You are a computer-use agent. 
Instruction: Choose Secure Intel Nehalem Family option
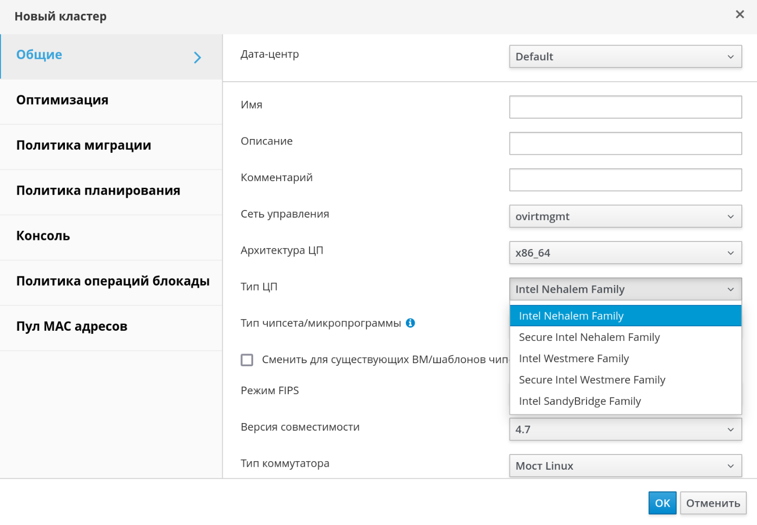(589, 337)
